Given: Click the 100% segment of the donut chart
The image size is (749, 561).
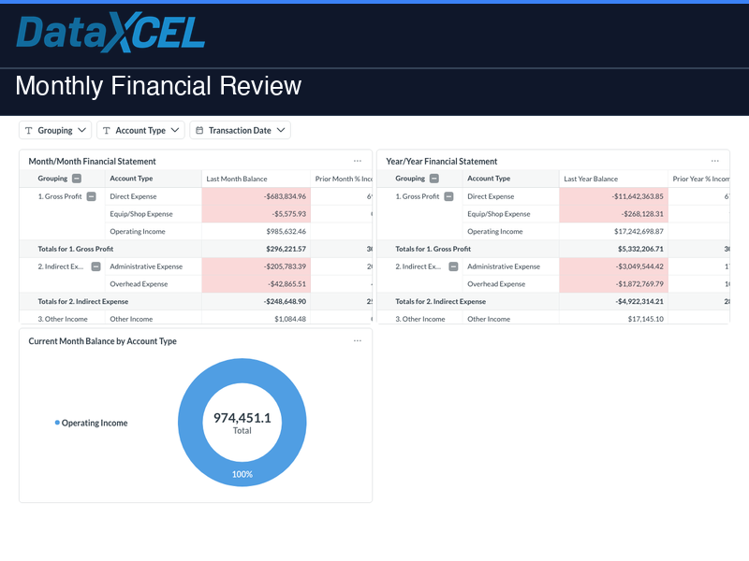Looking at the screenshot, I should 242,474.
